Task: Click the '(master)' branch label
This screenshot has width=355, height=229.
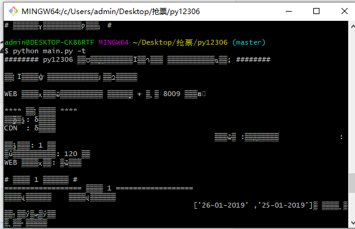Action: pyautogui.click(x=248, y=42)
